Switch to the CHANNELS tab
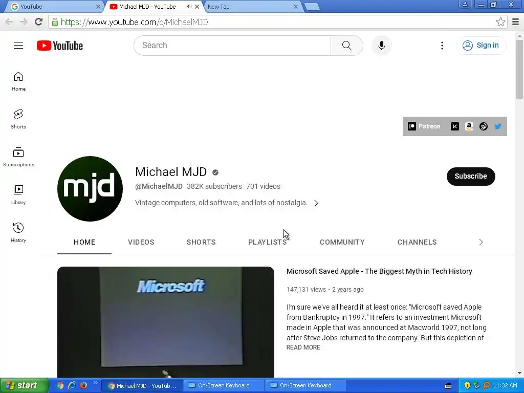524x393 pixels. [417, 242]
